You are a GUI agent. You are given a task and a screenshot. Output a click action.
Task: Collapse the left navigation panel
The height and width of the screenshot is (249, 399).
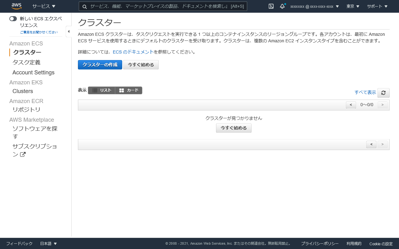tap(69, 31)
